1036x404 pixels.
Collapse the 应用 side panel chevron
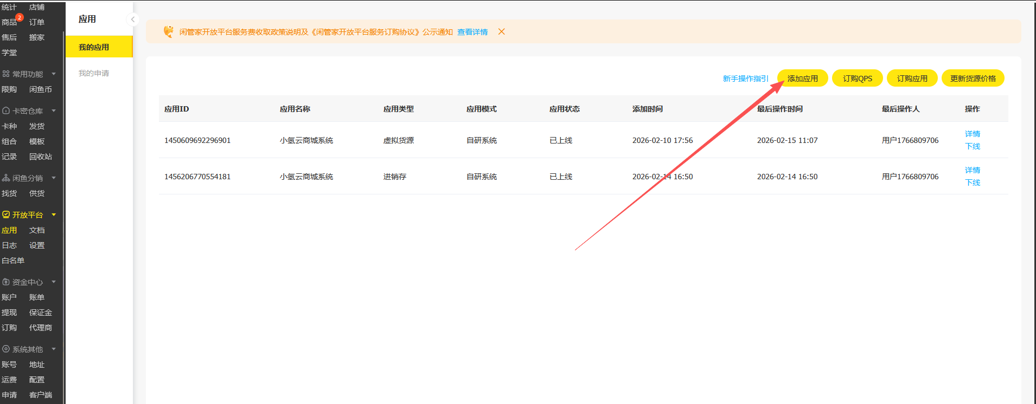(132, 19)
